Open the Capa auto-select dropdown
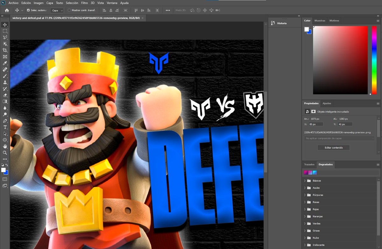The width and height of the screenshot is (382, 249). [57, 10]
